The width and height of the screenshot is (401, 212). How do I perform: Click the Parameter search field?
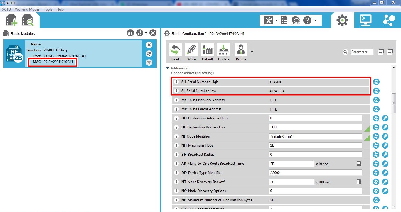pos(362,52)
